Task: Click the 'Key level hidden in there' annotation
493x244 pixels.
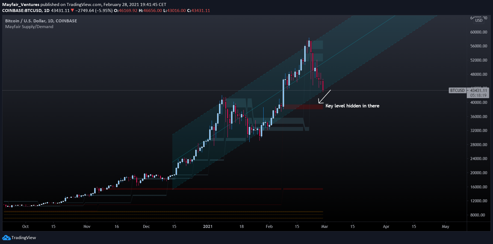Action: 352,106
